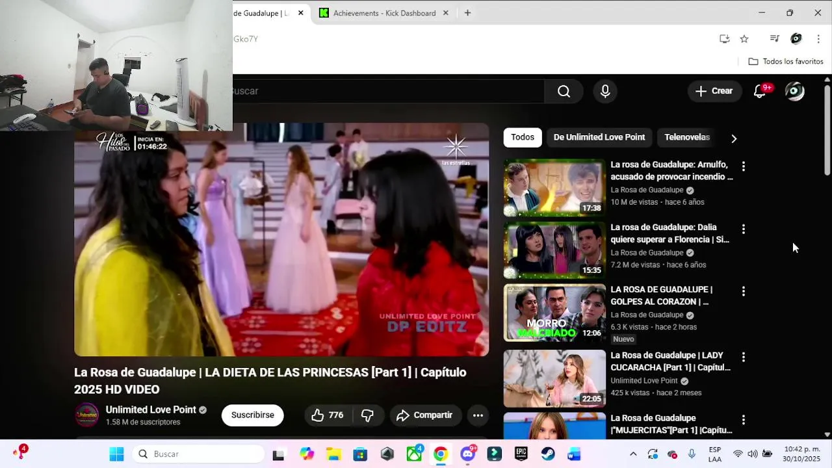
Task: Open a new Chrome tab
Action: coord(467,13)
